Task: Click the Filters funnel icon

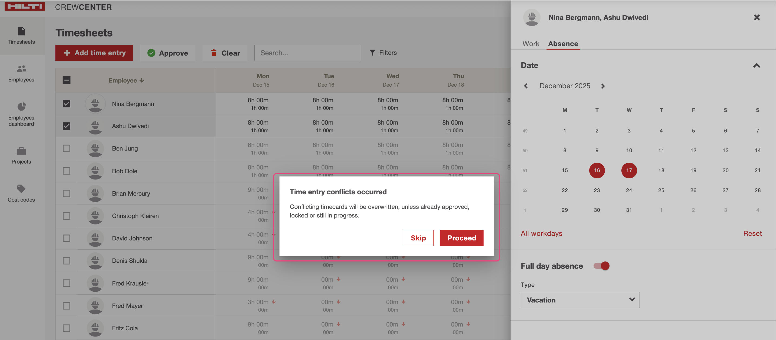Action: [372, 53]
